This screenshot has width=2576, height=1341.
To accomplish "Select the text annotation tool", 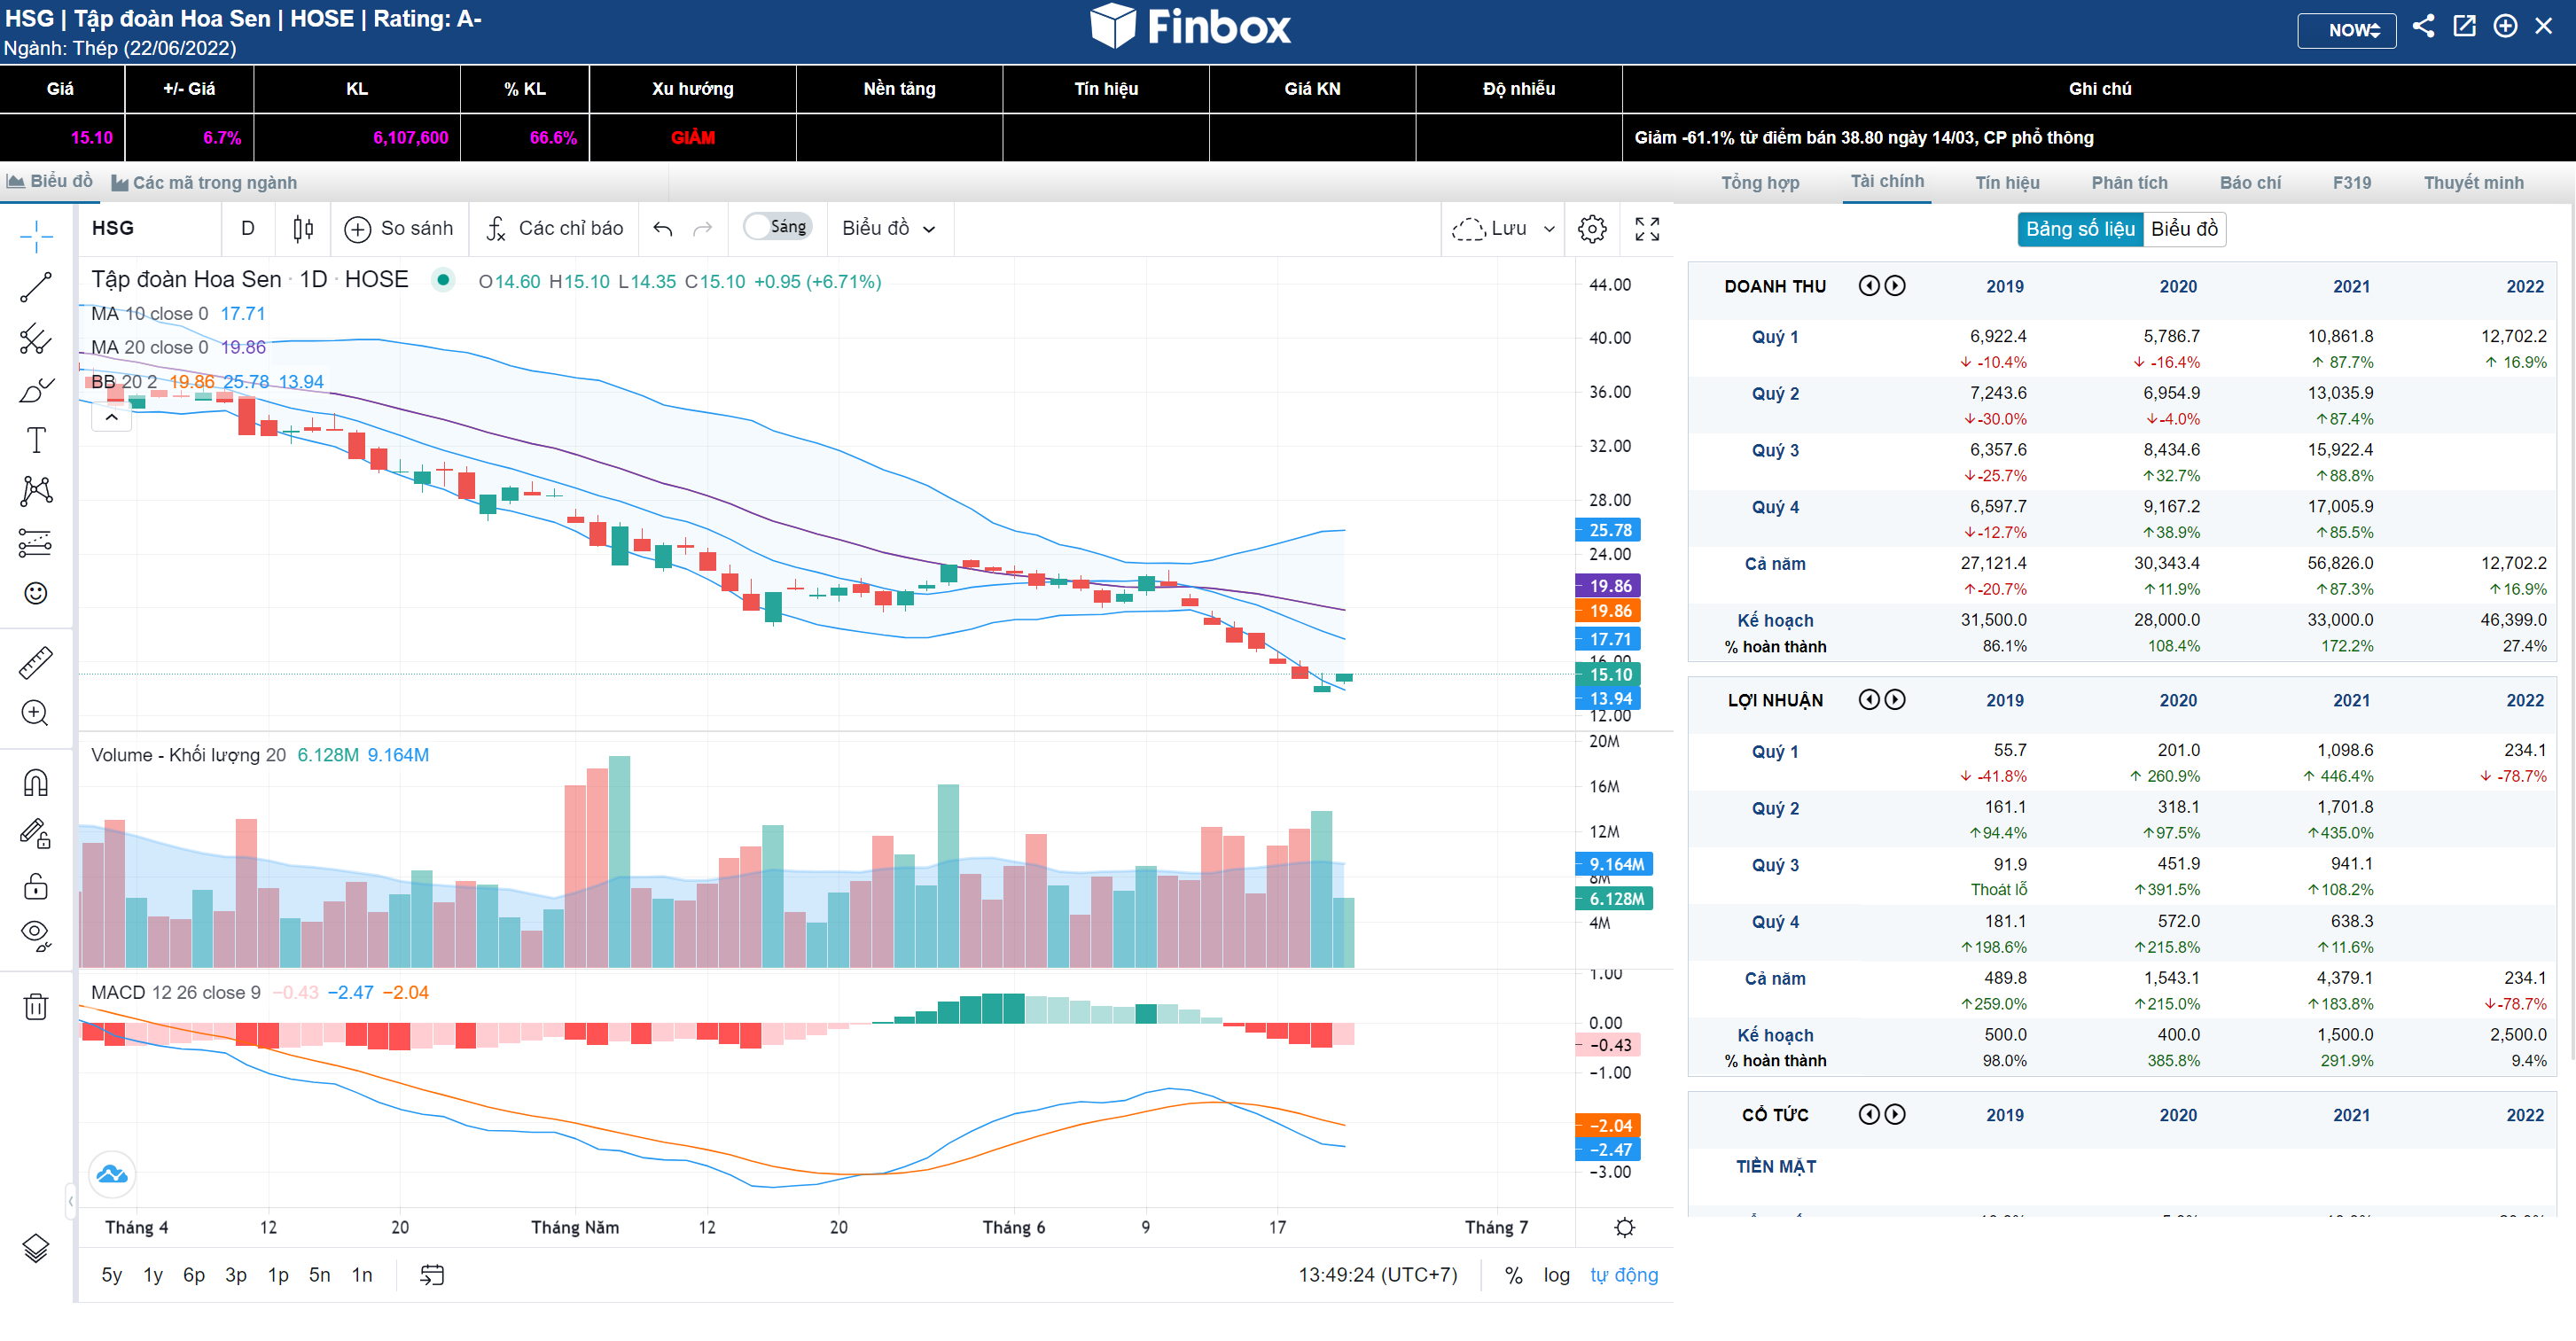I will click(x=36, y=440).
